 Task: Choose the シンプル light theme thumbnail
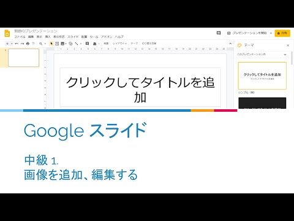click(262, 76)
